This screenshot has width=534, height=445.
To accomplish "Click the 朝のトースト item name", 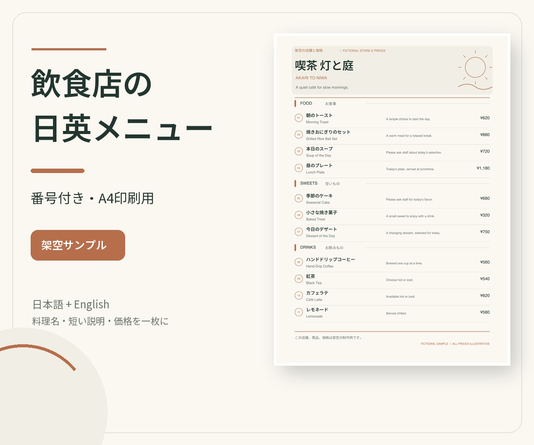I will pyautogui.click(x=319, y=116).
